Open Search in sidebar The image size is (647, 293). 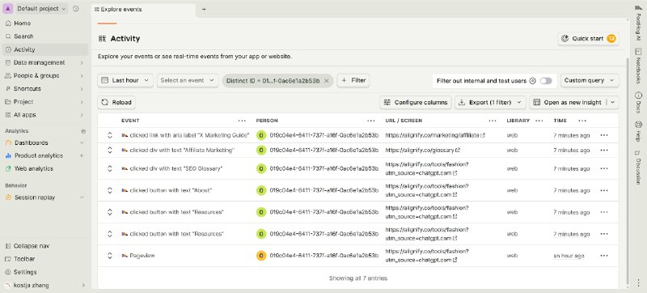[44, 36]
